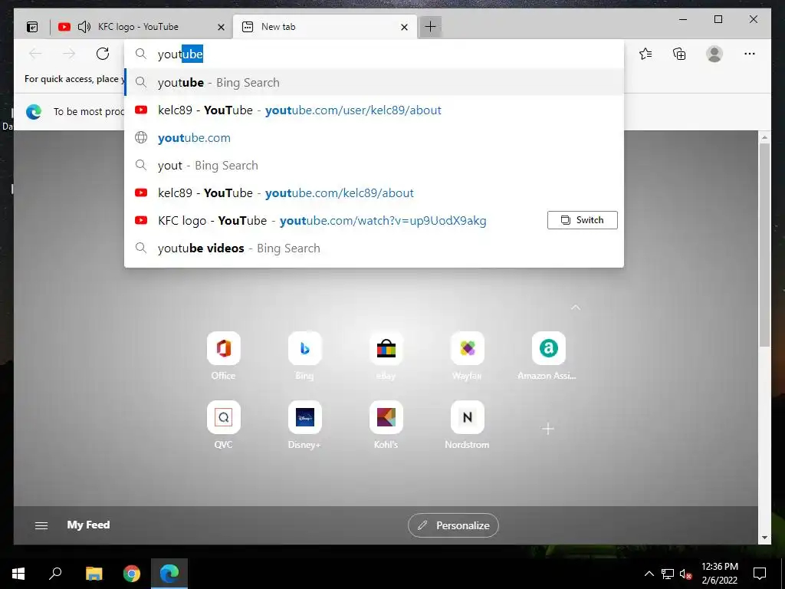Choose the 'youtube videos - Bing Search' suggestion
The height and width of the screenshot is (589, 785).
(374, 248)
